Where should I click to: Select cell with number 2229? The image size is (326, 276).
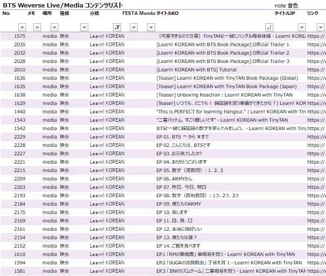click(20, 137)
